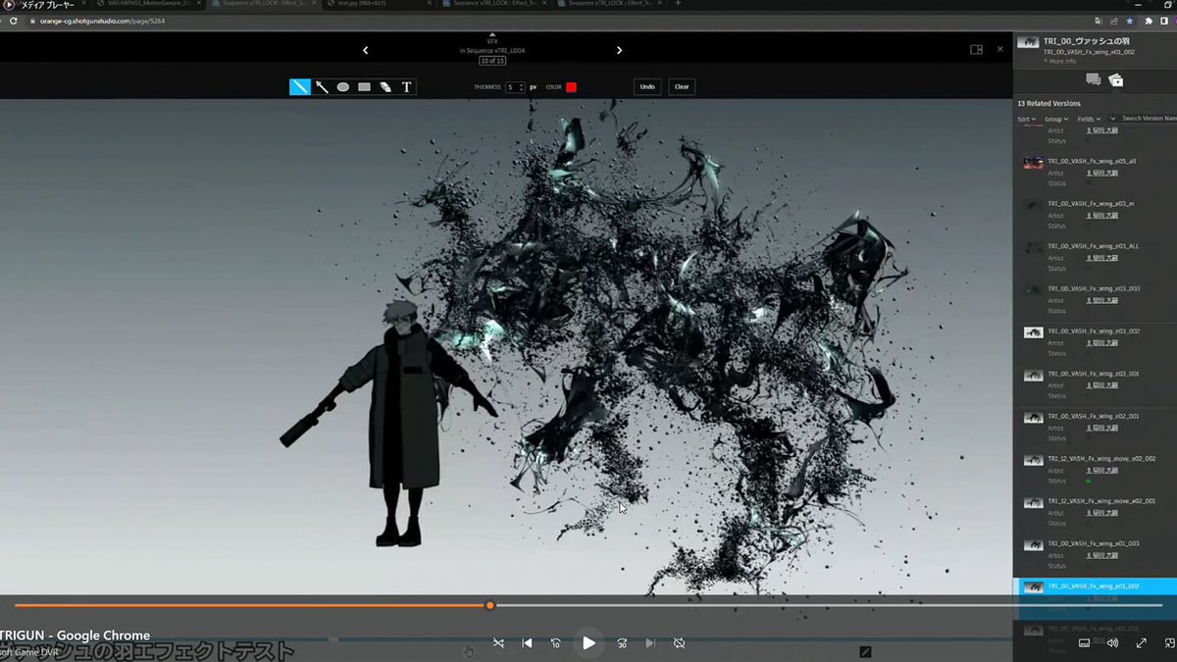
Task: Click the Undo button
Action: pyautogui.click(x=647, y=87)
